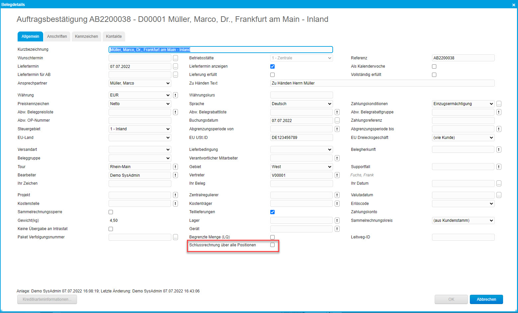Click ellipsis button next to Zahlungskonditionen

pyautogui.click(x=499, y=104)
